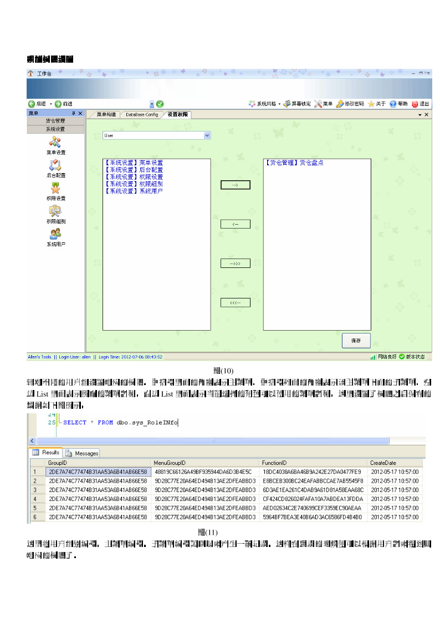Switch to the DataBase Config tab
Image resolution: width=440 pixels, height=623 pixels.
coord(142,114)
